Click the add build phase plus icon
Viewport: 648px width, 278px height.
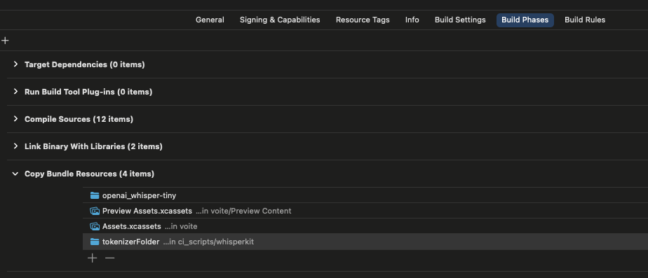5,41
